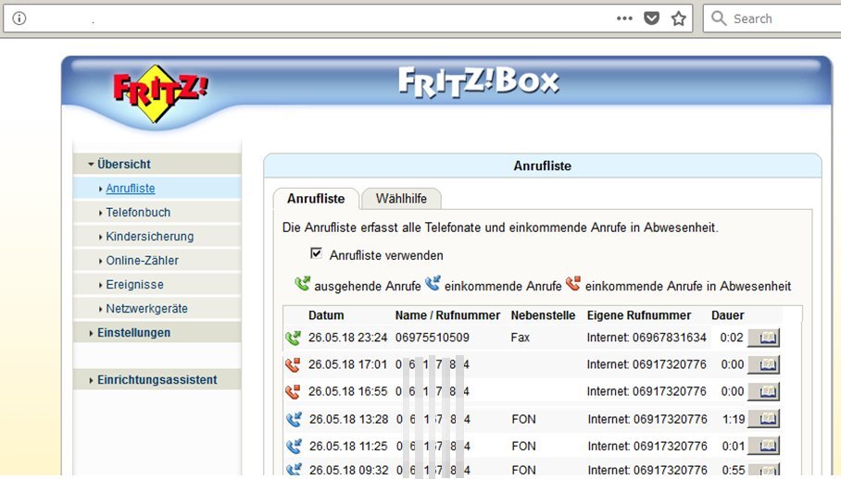
Task: Open Ereignisse in the sidebar
Action: click(x=134, y=285)
